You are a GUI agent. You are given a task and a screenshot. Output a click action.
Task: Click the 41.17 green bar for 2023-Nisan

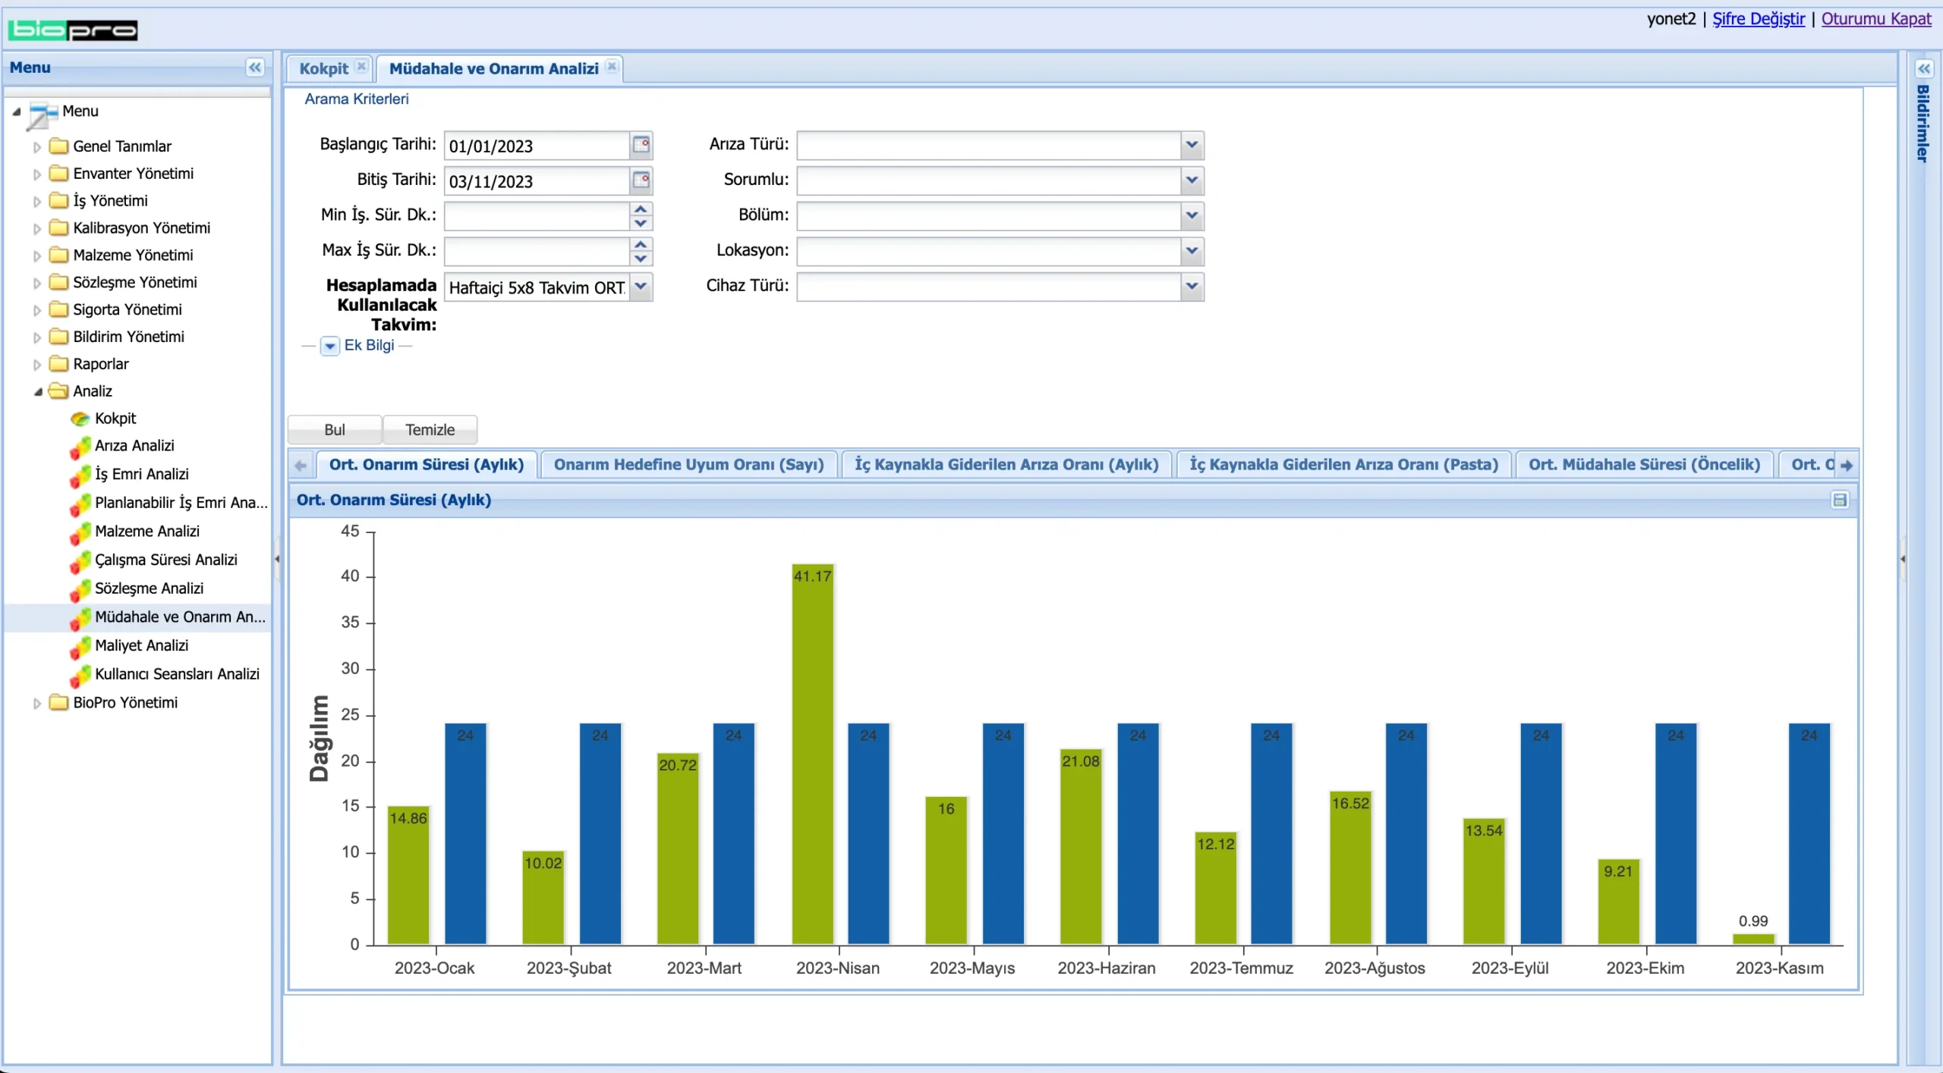[812, 755]
